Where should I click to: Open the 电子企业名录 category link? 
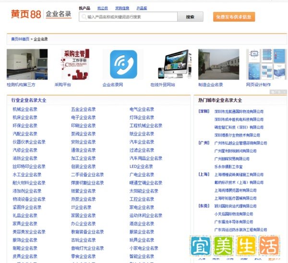pyautogui.click(x=84, y=118)
